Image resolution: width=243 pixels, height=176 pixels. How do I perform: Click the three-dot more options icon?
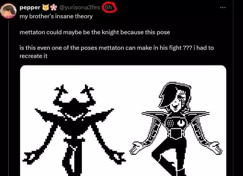(x=223, y=7)
